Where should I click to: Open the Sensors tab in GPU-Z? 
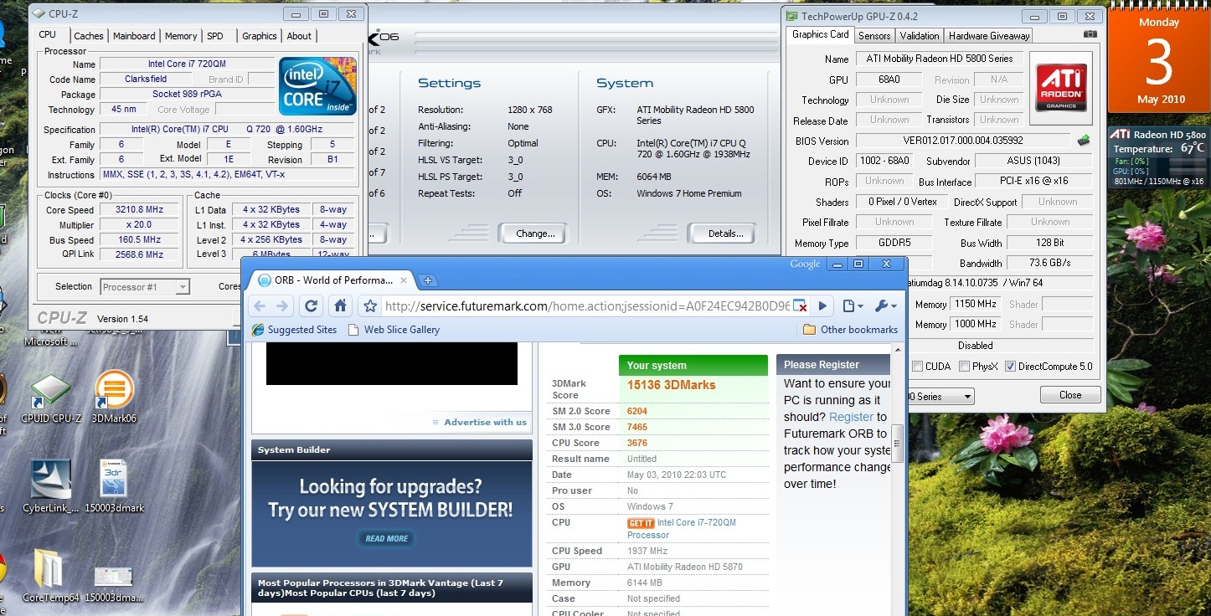pyautogui.click(x=874, y=36)
